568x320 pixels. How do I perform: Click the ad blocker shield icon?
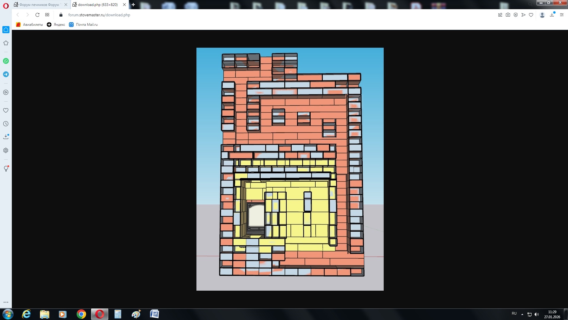[516, 15]
